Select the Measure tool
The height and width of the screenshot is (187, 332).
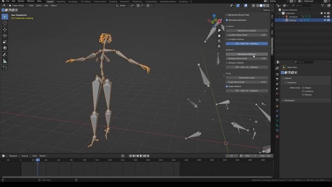click(5, 61)
